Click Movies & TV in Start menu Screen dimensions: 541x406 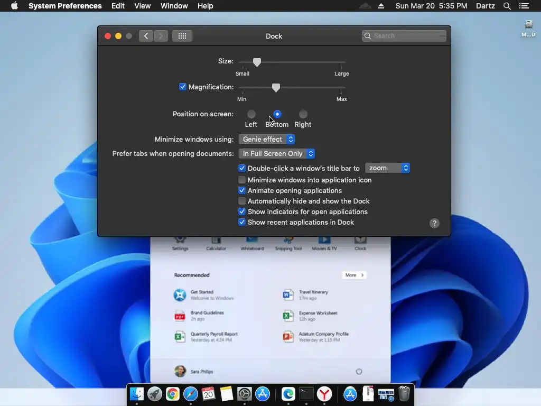point(324,244)
